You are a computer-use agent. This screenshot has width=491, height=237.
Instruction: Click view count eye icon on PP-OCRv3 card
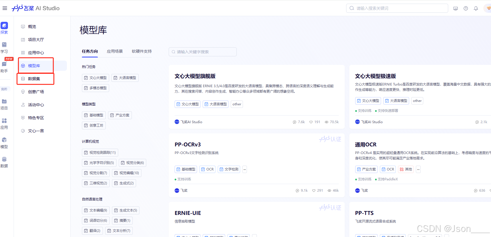click(x=329, y=191)
